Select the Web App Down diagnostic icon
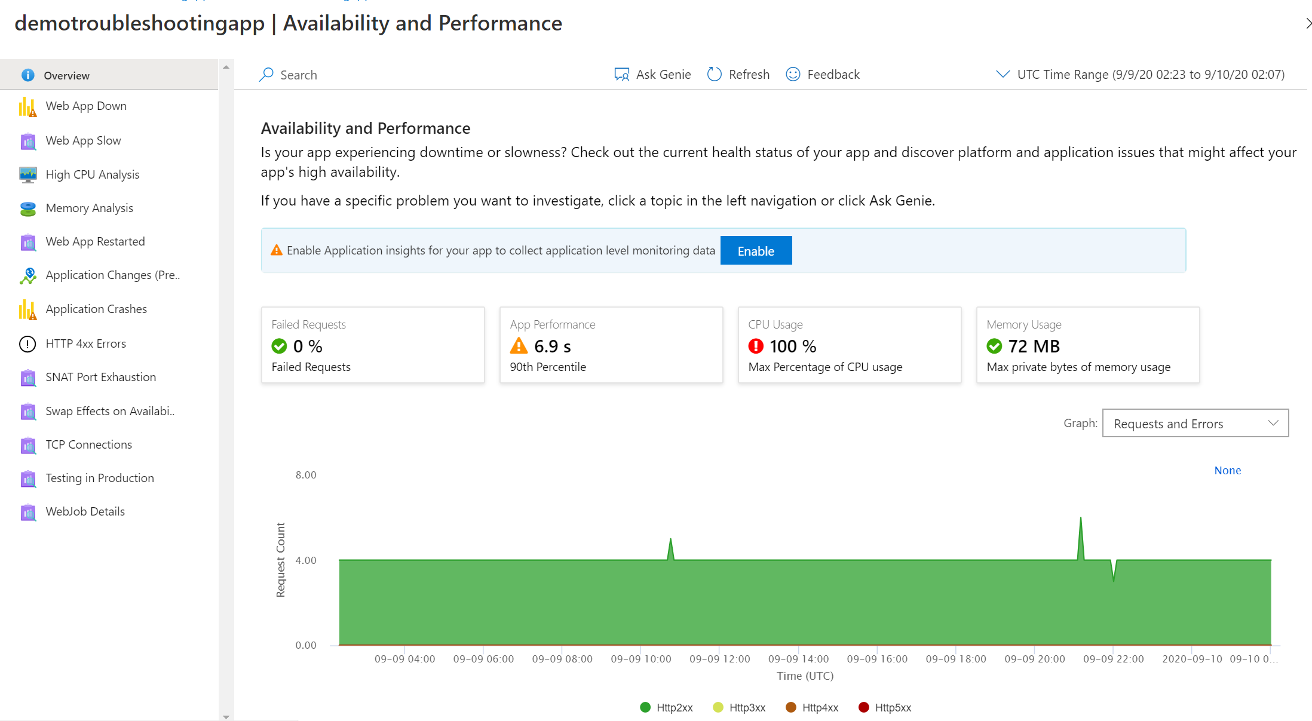This screenshot has height=721, width=1312. coord(26,106)
